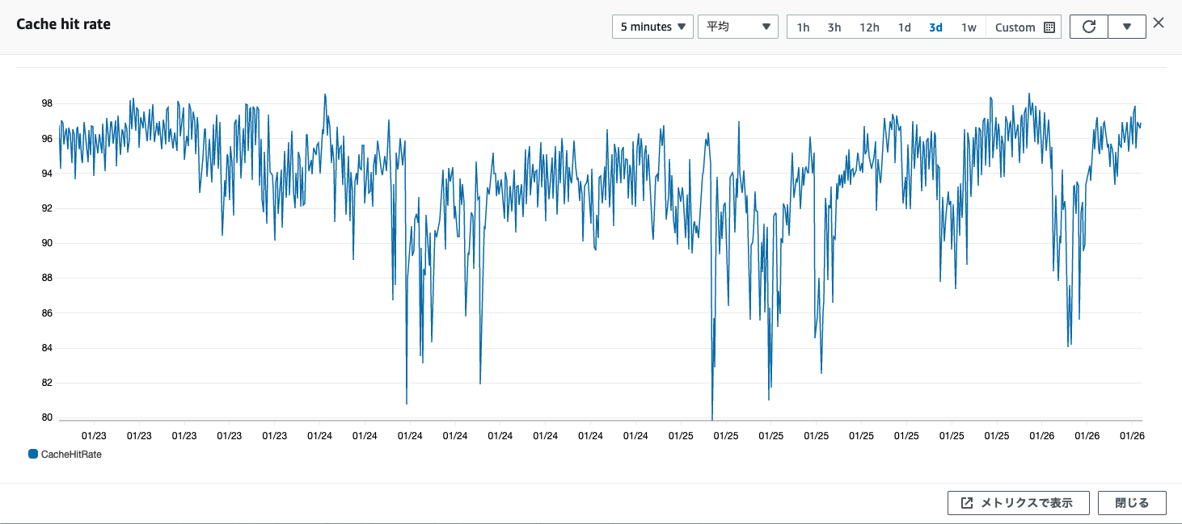1182x524 pixels.
Task: Open the Custom time range picker
Action: click(x=1015, y=27)
